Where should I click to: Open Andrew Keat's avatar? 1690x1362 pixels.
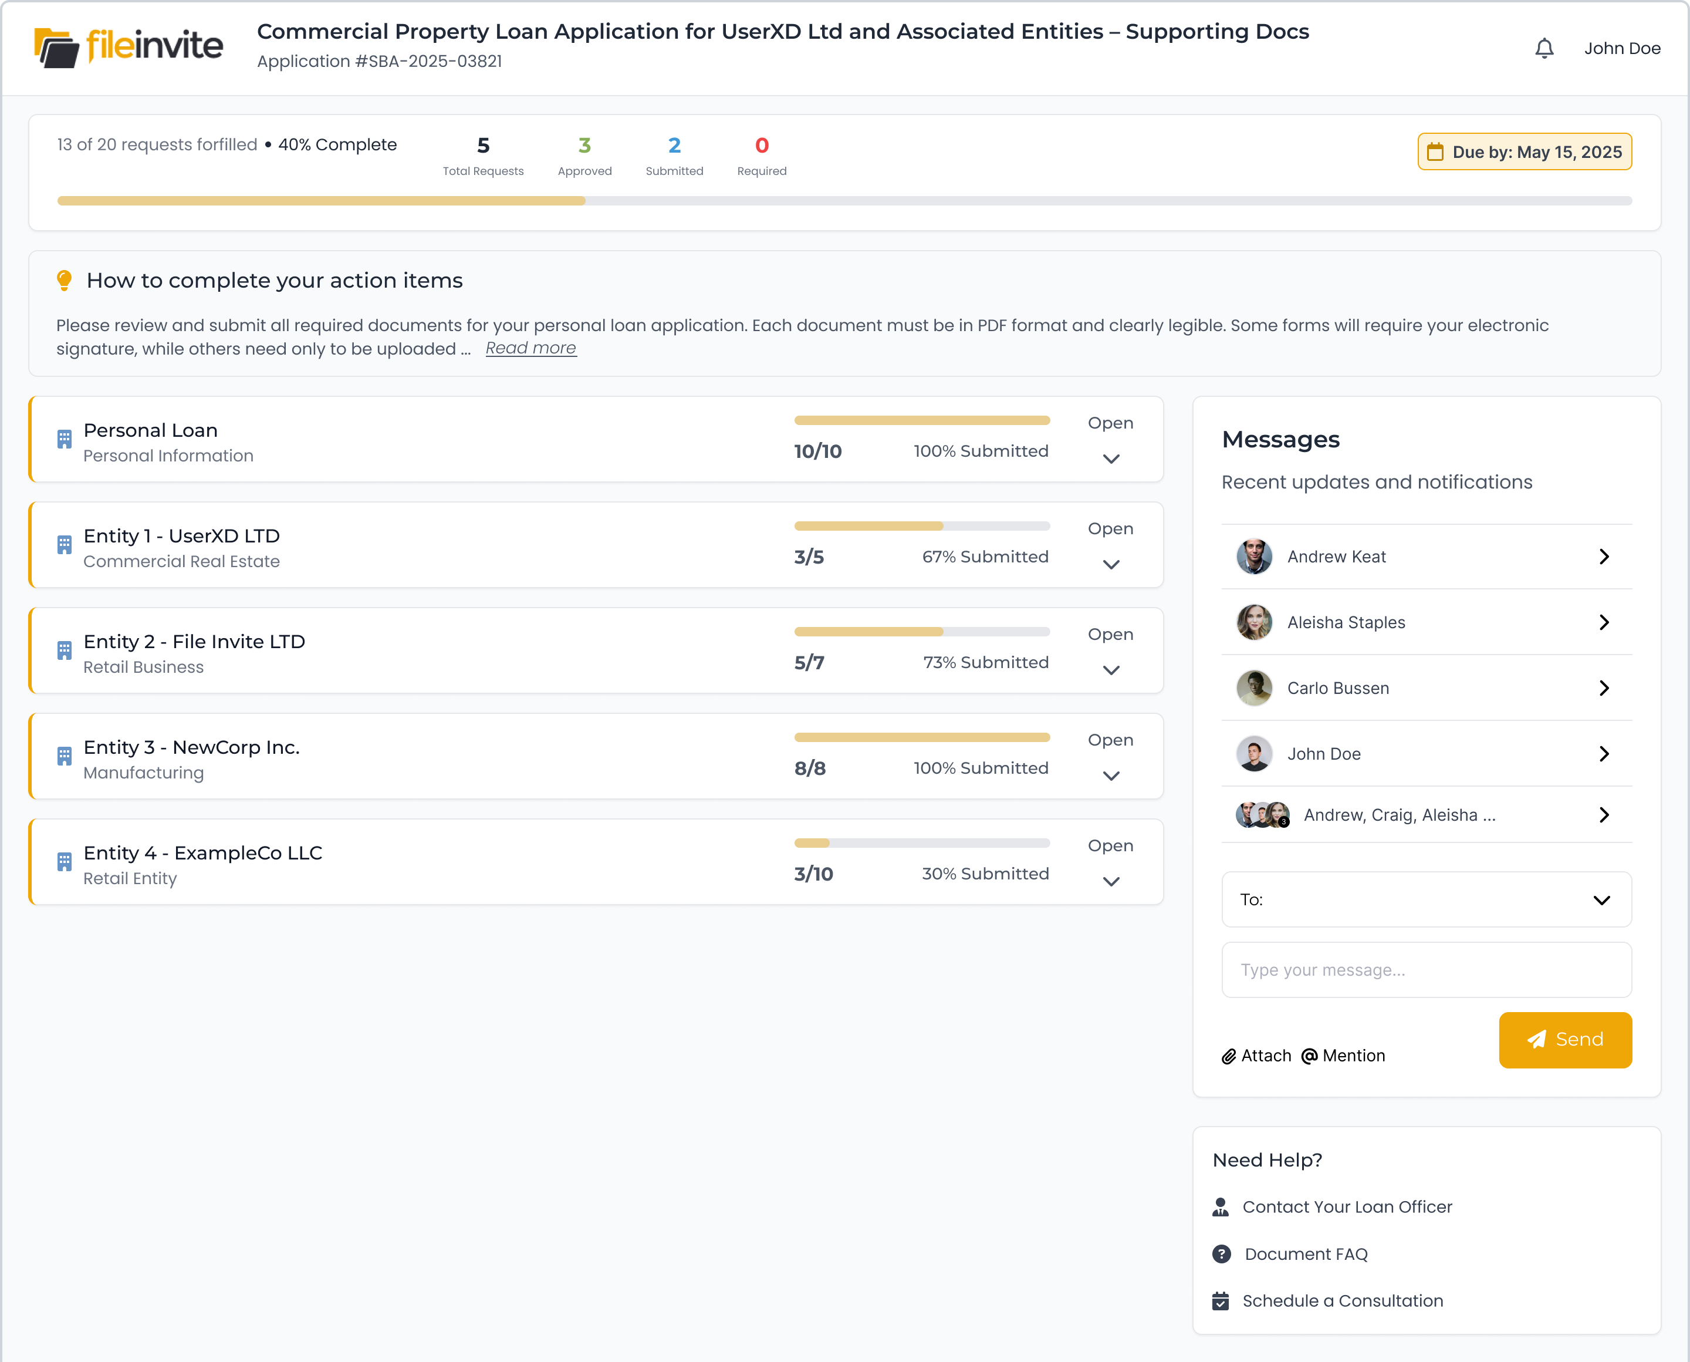coord(1253,557)
